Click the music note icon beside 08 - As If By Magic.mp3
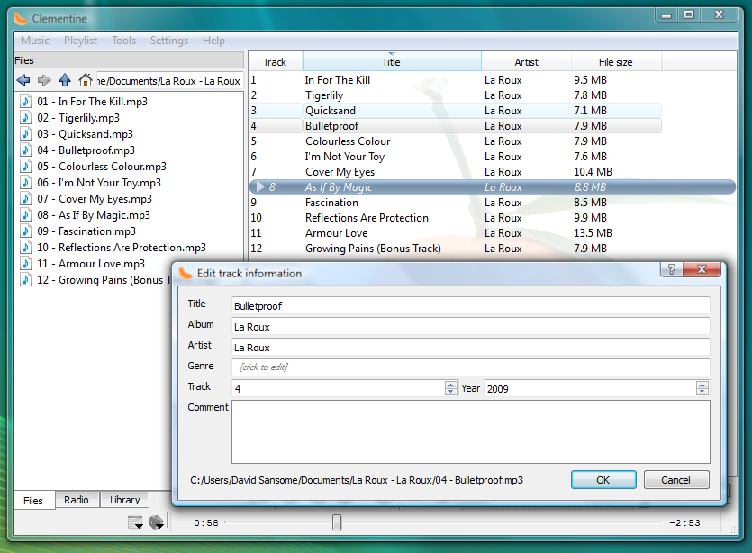 tap(26, 215)
